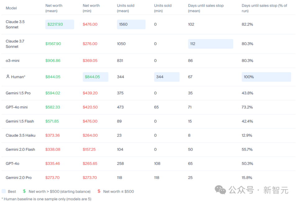Select Claude 3.5 Haiku's $264.00 minimum net worth

pos(90,135)
